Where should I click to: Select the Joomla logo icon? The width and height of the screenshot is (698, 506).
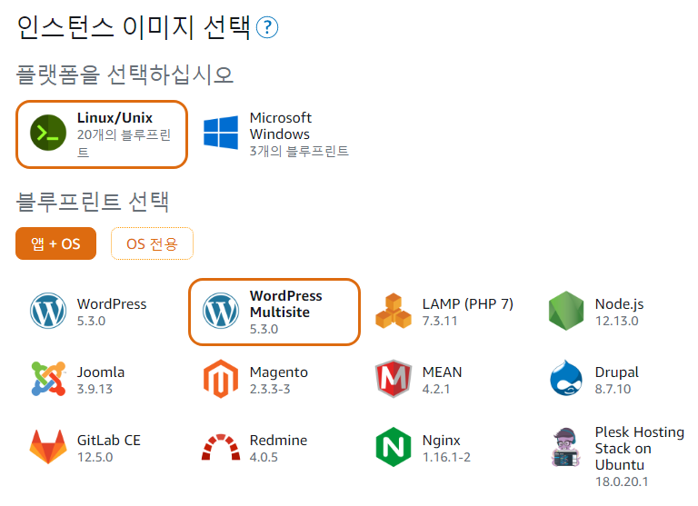click(x=48, y=379)
